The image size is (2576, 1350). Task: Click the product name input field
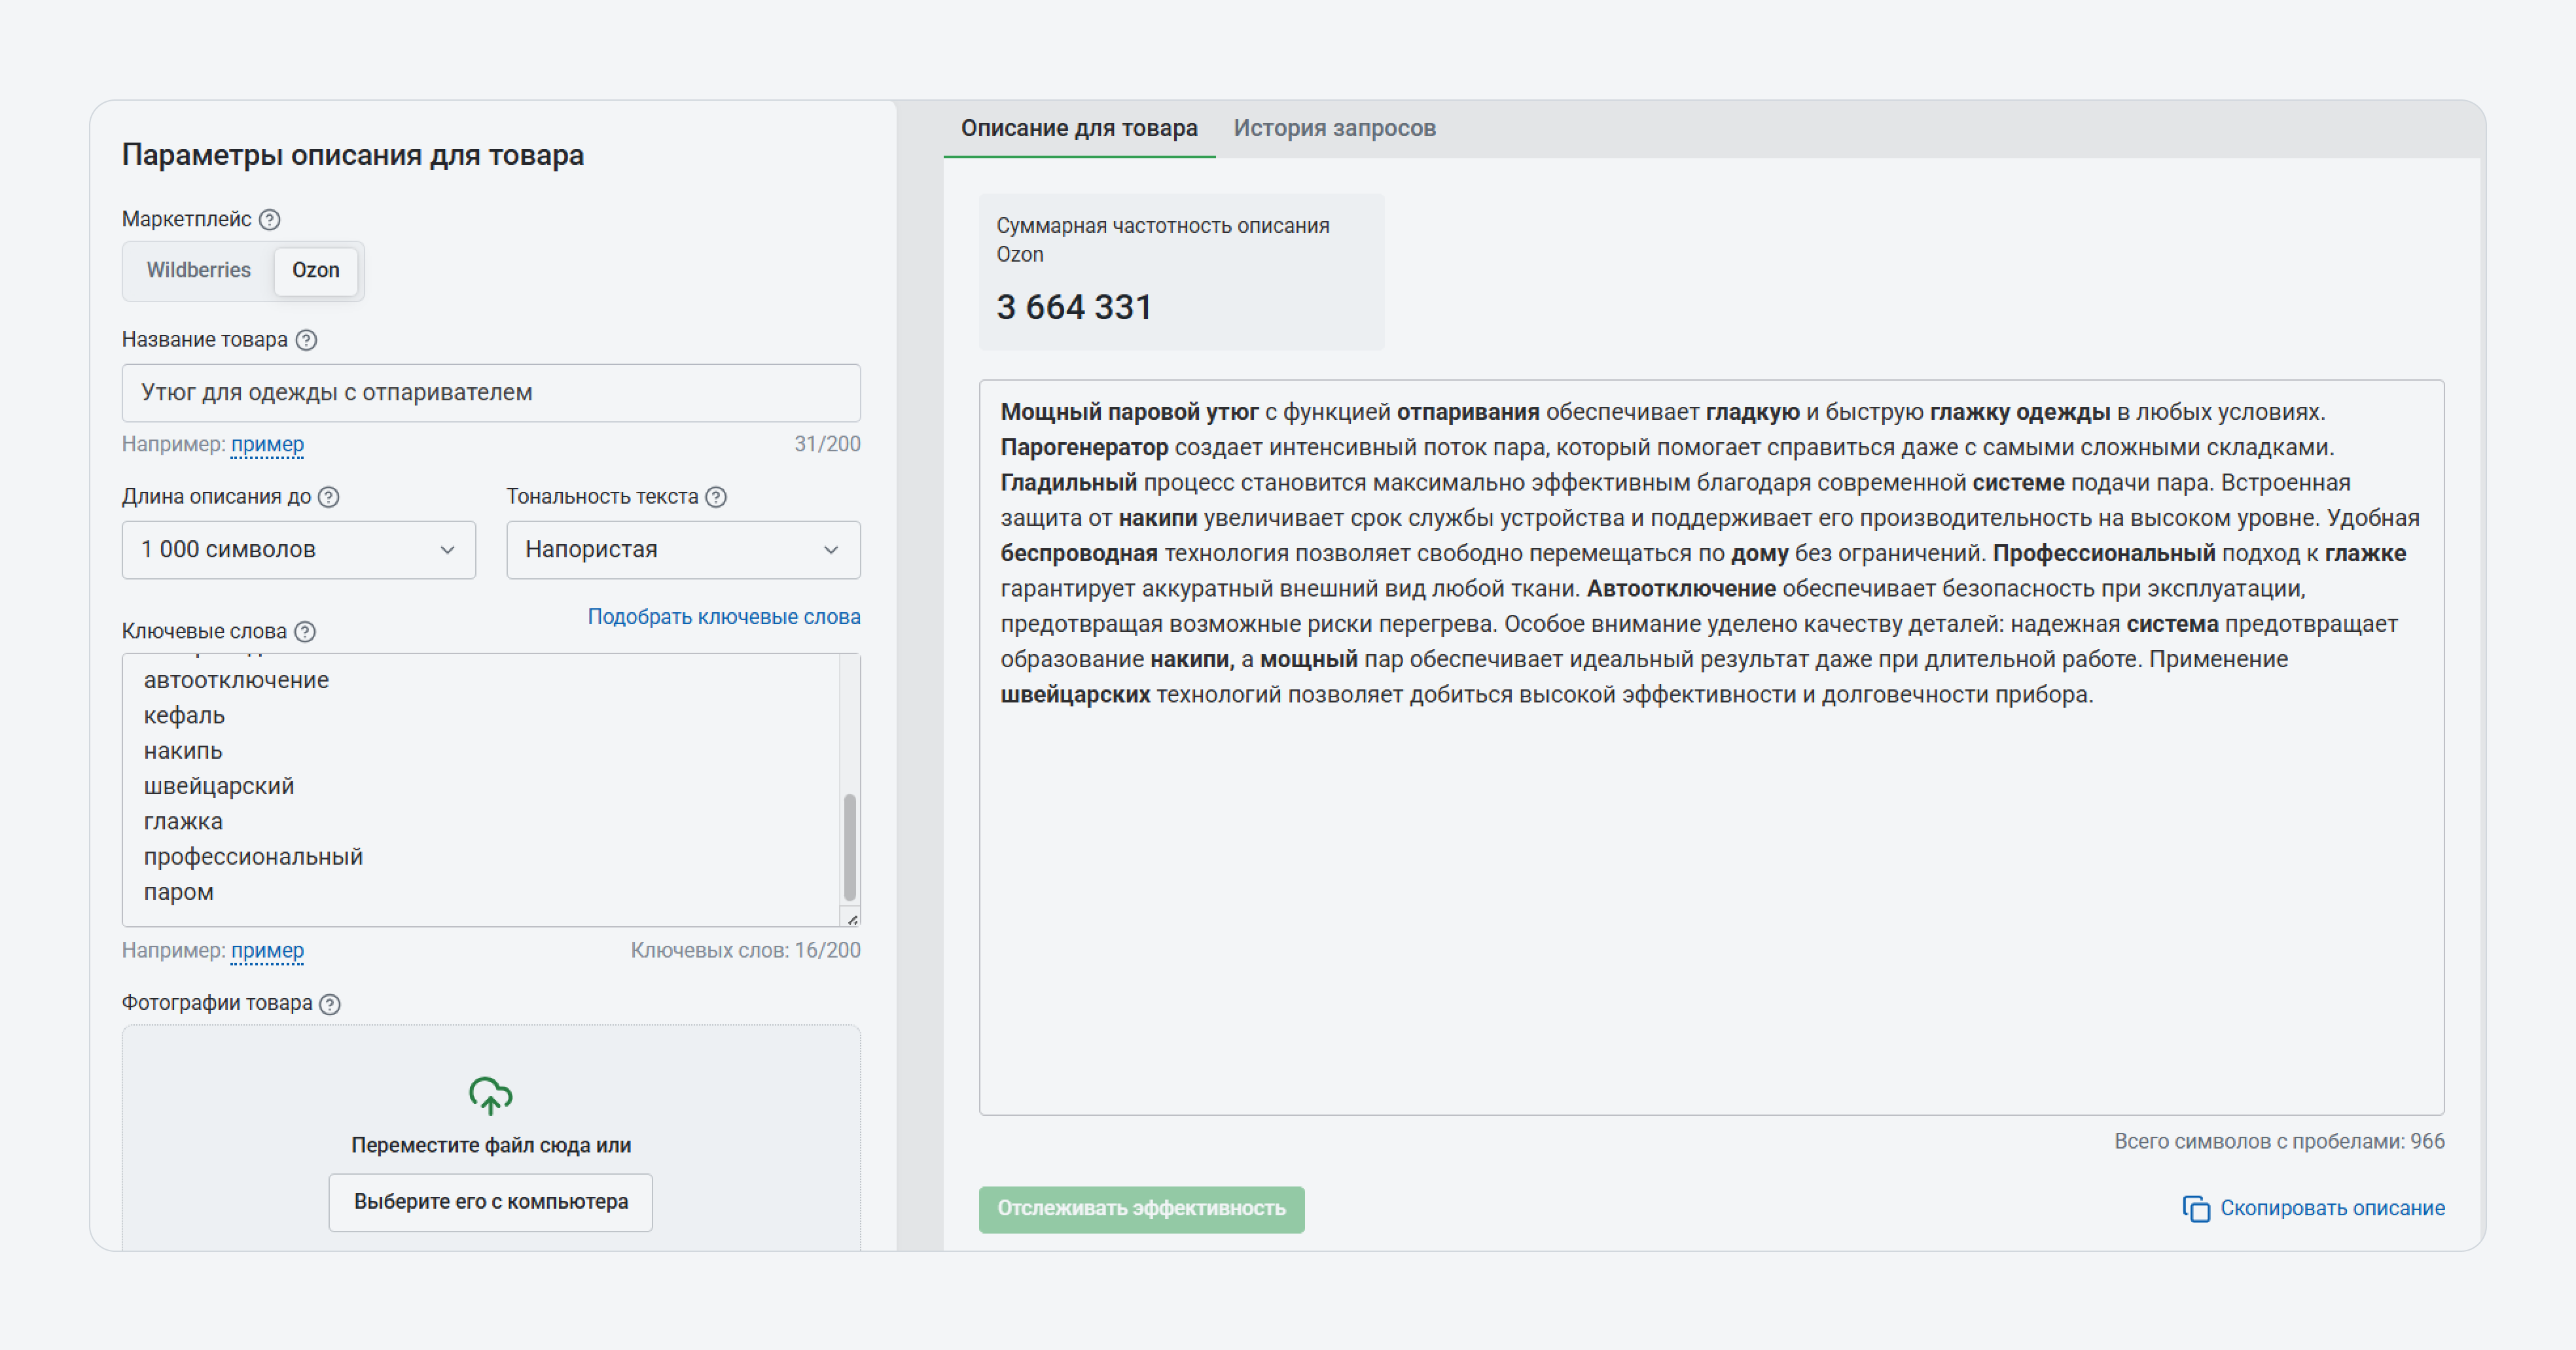click(x=490, y=392)
